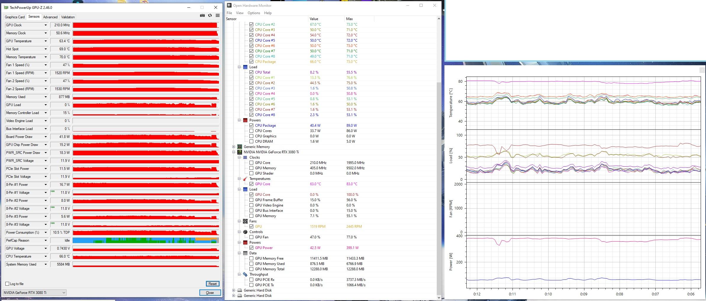Image resolution: width=706 pixels, height=301 pixels.
Task: Enable the GPU Frame Buffer checkbox
Action: pos(251,200)
